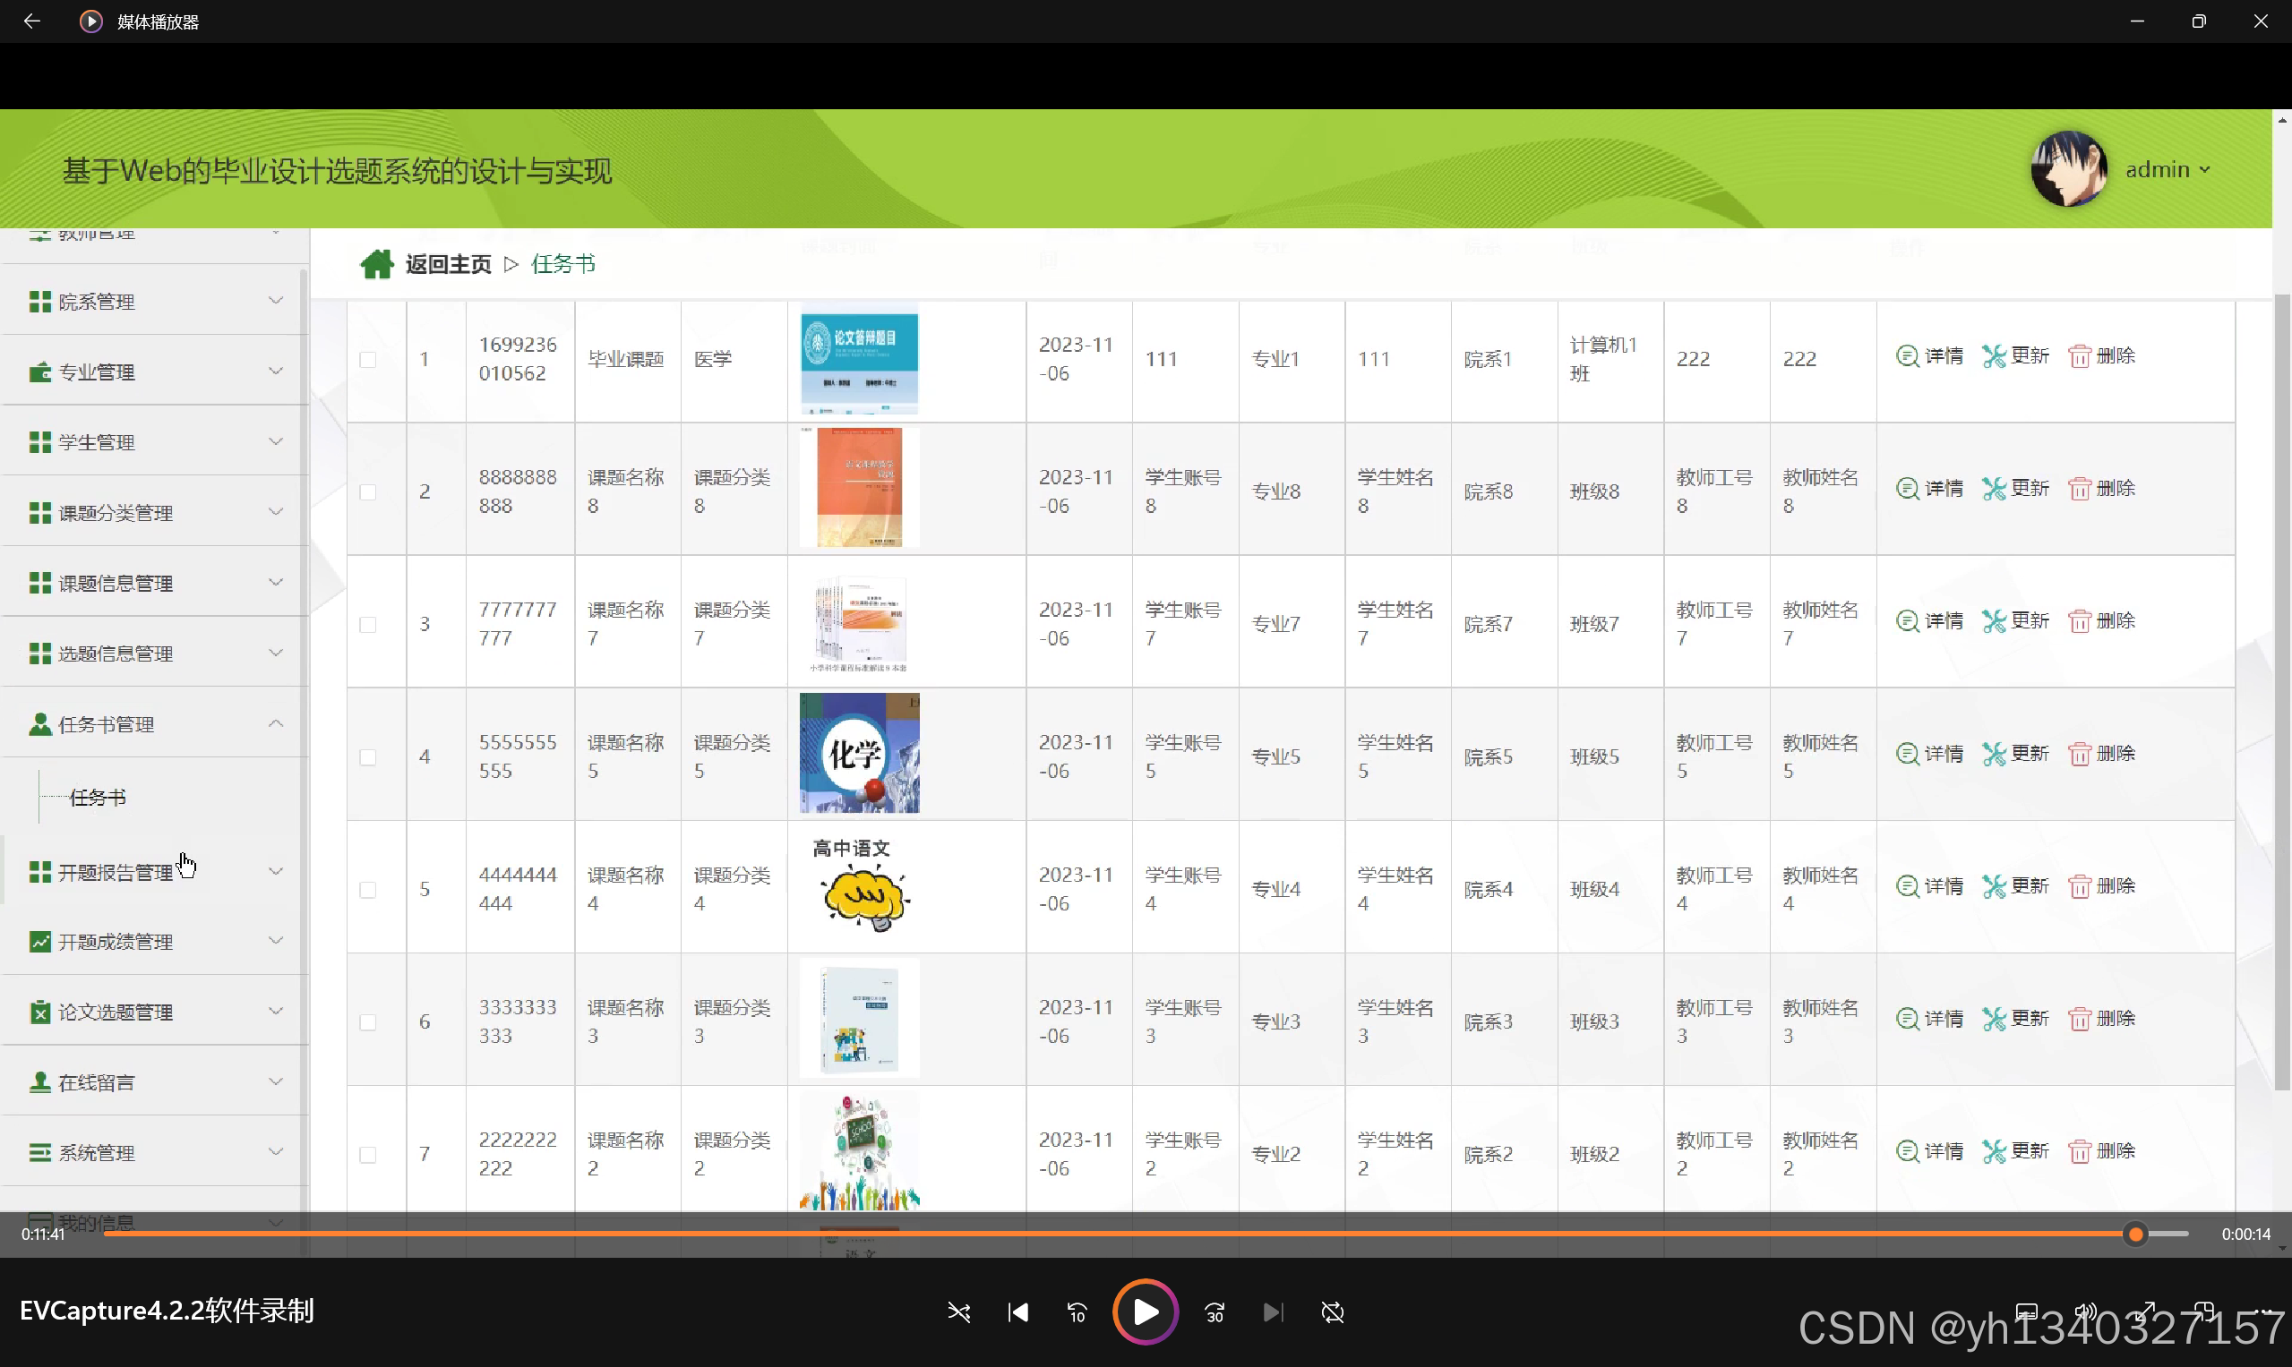Skip back 10 seconds icon

[x=1077, y=1311]
